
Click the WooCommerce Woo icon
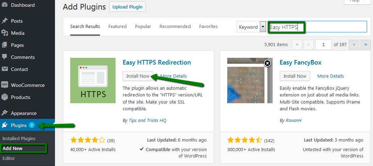5,85
